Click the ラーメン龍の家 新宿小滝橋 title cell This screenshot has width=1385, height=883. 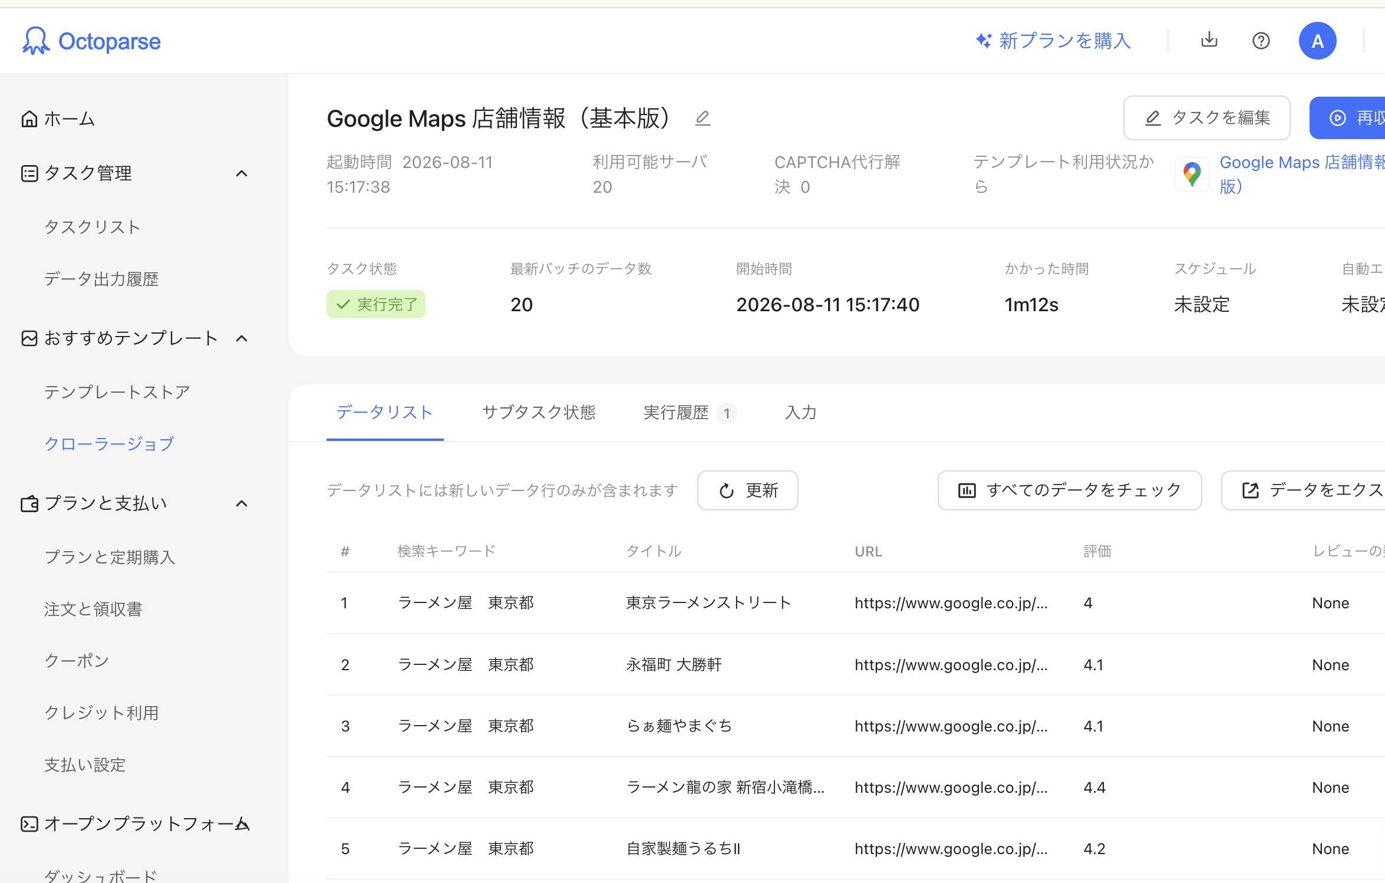point(726,788)
